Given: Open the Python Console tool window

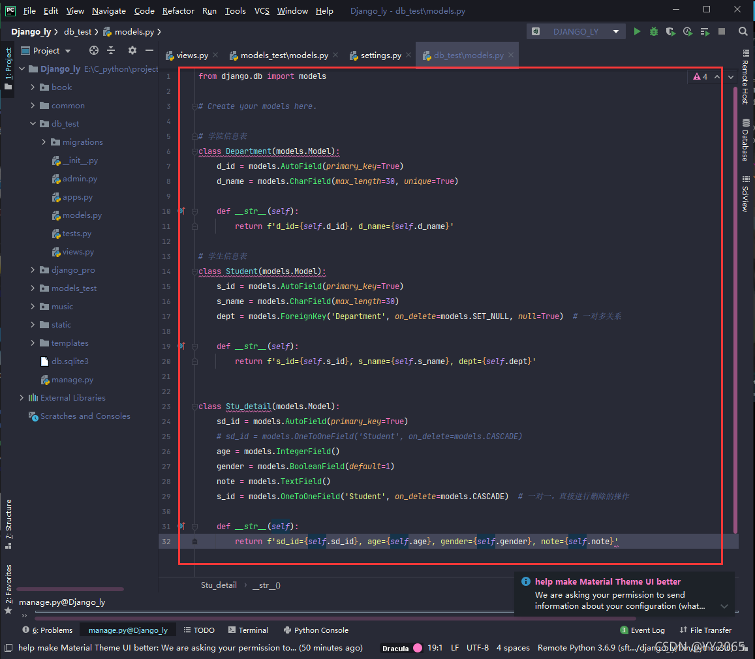Looking at the screenshot, I should pos(316,630).
